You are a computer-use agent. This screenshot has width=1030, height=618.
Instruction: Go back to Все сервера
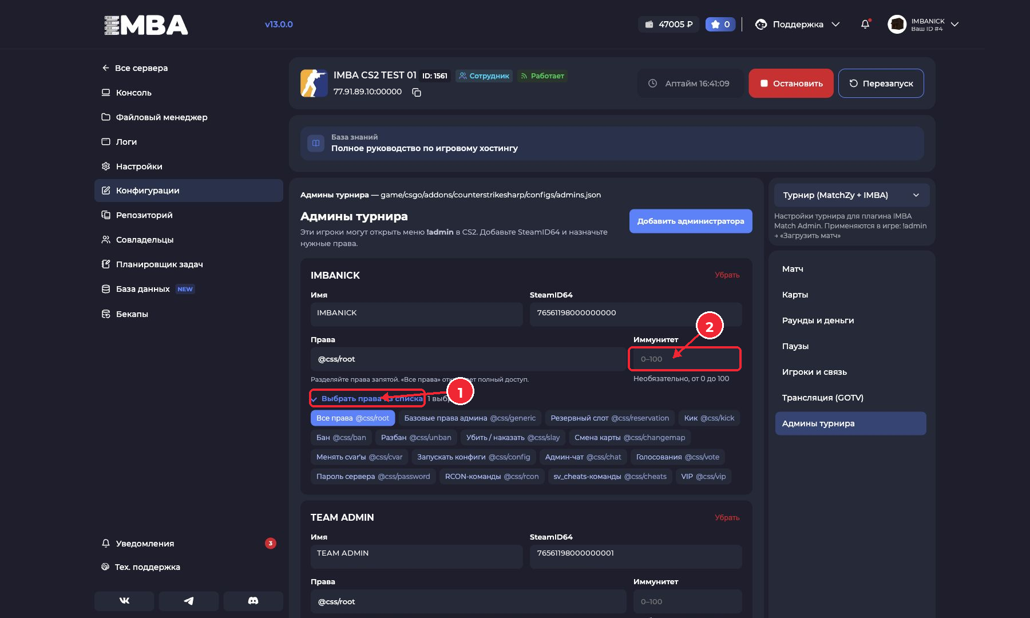tap(189, 68)
